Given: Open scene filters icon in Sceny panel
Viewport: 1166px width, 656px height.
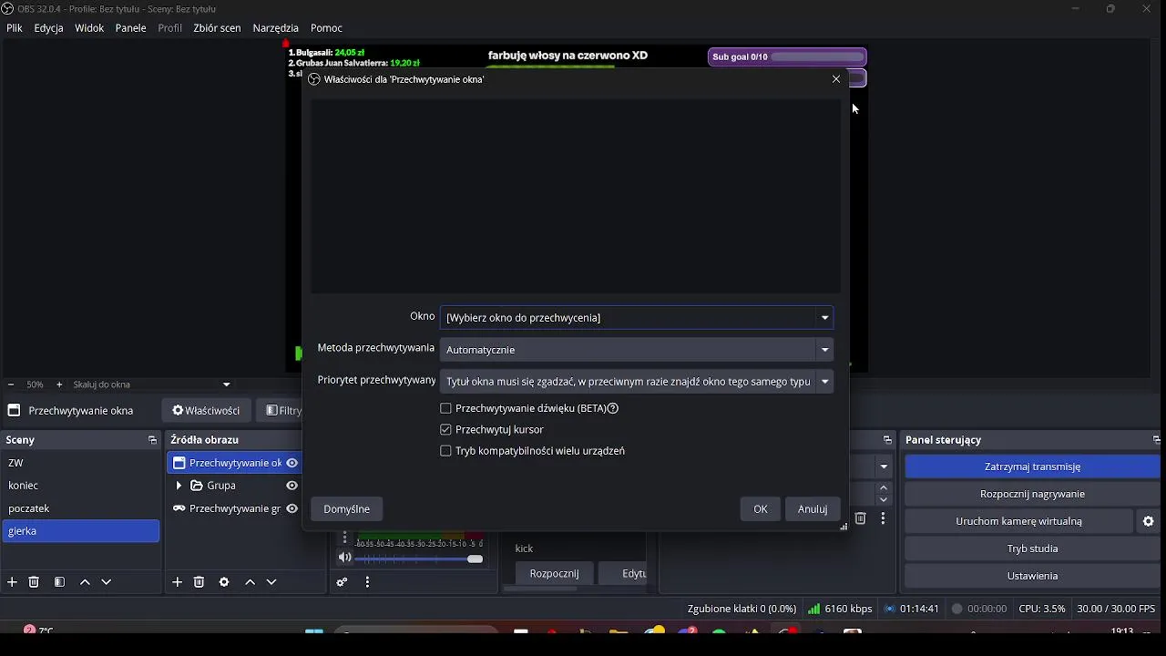Looking at the screenshot, I should pos(59,582).
